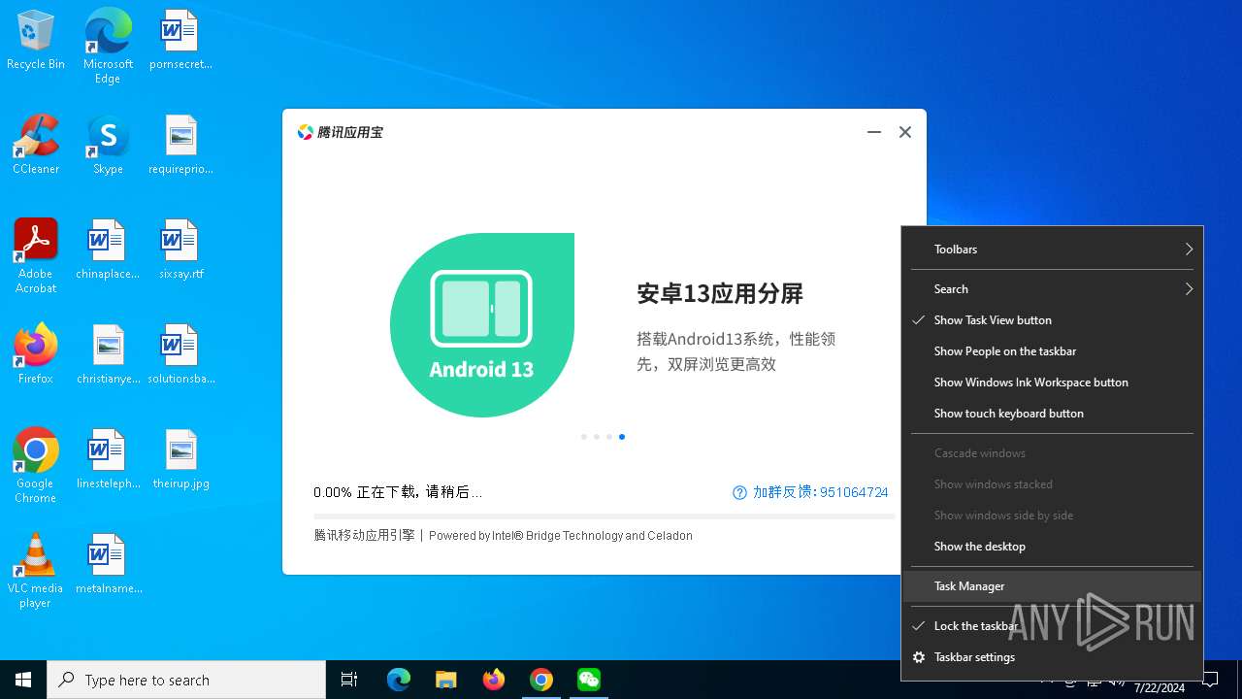Click the taskbar search box
The image size is (1242, 699).
[186, 680]
